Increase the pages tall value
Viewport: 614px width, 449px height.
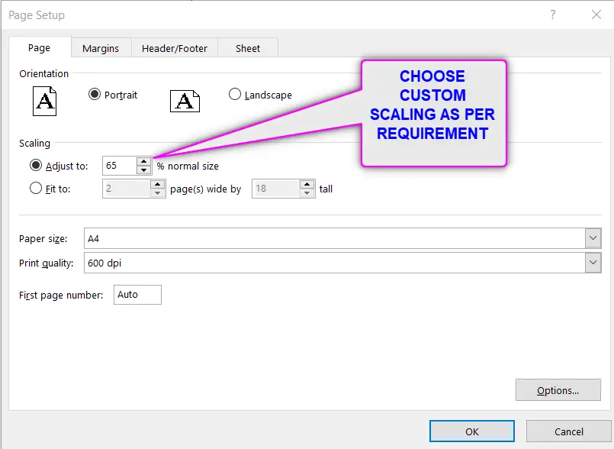pos(307,184)
